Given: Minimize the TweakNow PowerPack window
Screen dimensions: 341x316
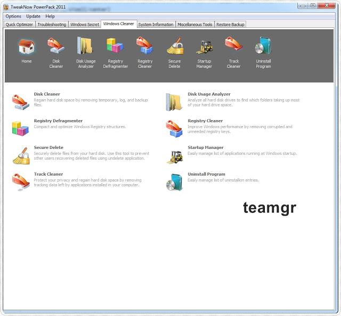Looking at the screenshot, I should point(303,5).
